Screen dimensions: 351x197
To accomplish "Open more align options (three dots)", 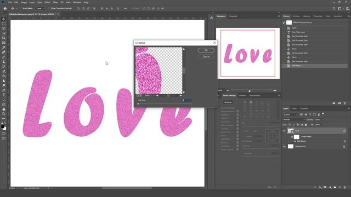I will click(126, 9).
